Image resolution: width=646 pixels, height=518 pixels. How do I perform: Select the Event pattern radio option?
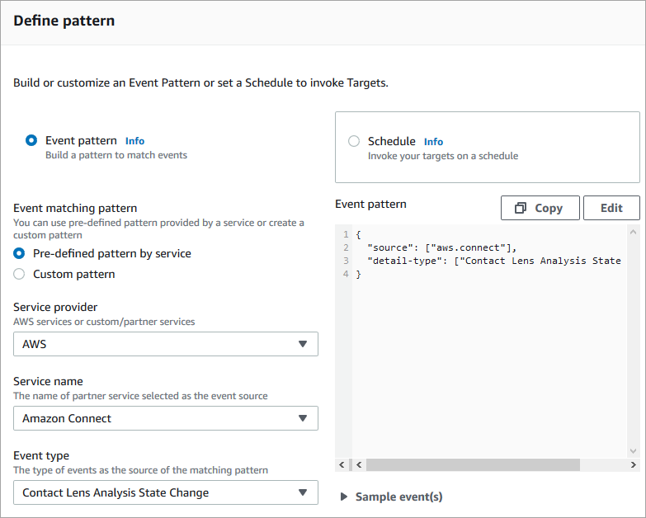31,141
